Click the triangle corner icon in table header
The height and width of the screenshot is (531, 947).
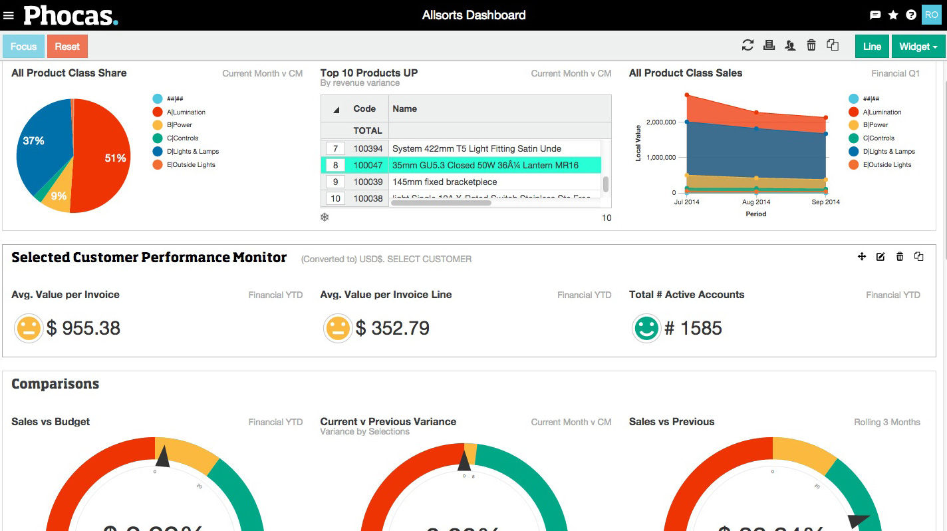click(x=336, y=110)
